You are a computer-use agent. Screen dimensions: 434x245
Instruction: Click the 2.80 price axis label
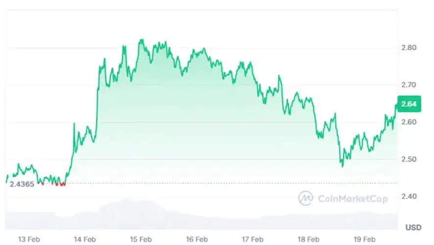point(409,48)
